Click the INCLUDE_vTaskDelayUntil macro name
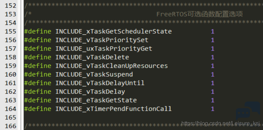This screenshot has width=263, height=130. (x=100, y=83)
